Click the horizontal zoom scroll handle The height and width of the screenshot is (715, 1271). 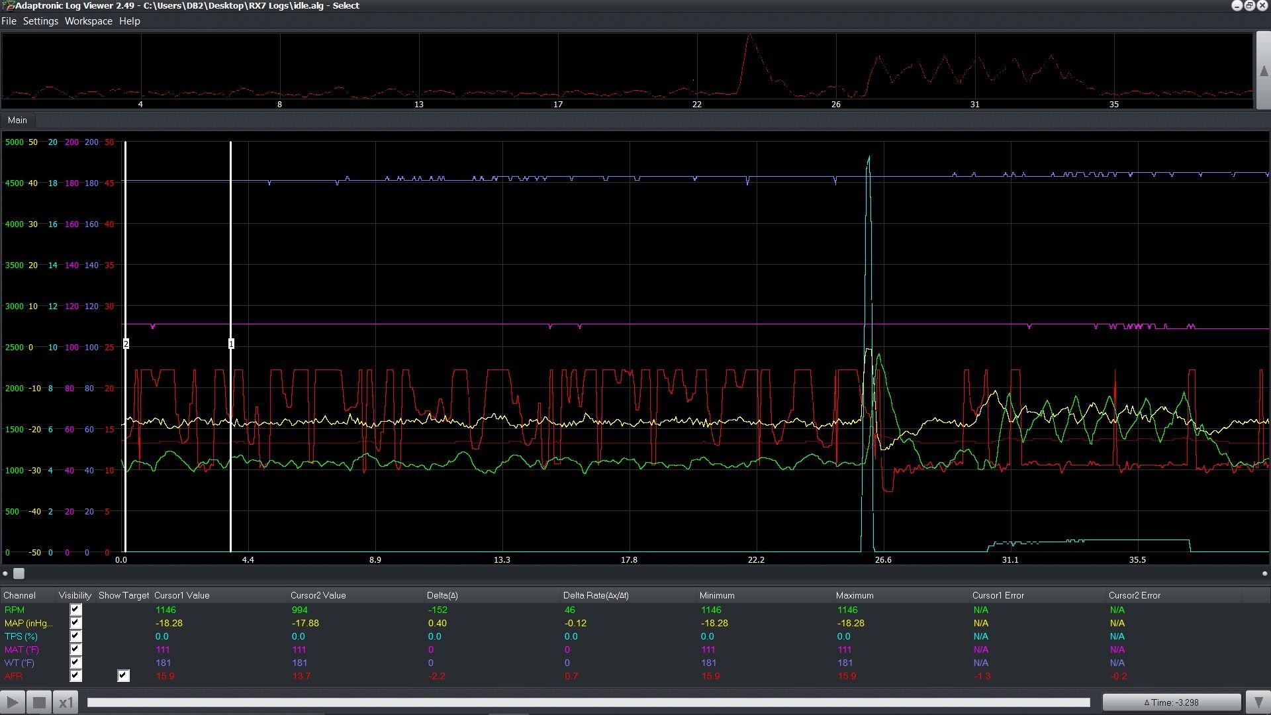pyautogui.click(x=19, y=573)
